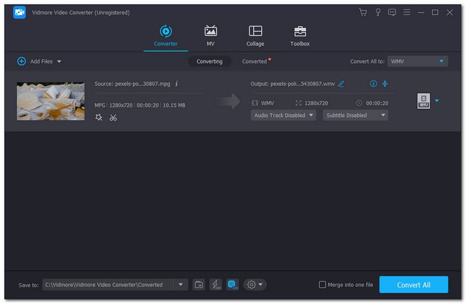
Task: Open the output media info icon
Action: (x=373, y=84)
